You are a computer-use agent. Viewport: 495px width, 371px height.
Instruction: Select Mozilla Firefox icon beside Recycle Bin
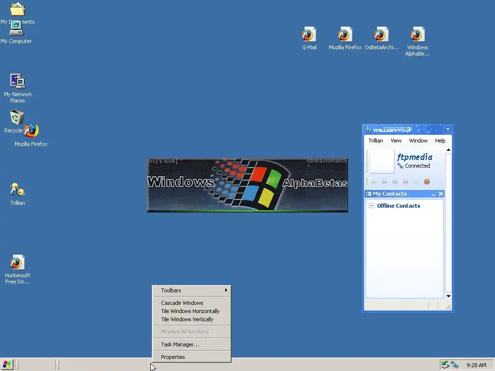[31, 130]
